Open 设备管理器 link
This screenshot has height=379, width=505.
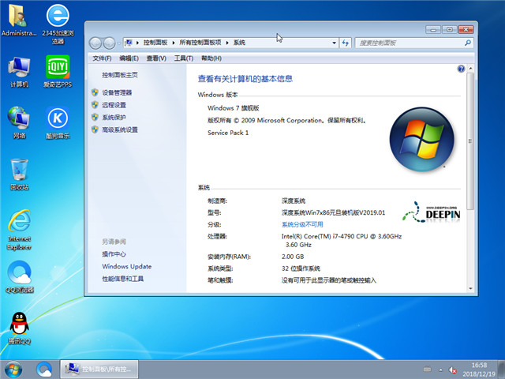(x=117, y=93)
